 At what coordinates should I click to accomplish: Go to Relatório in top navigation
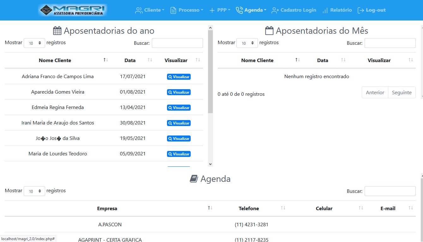[337, 10]
